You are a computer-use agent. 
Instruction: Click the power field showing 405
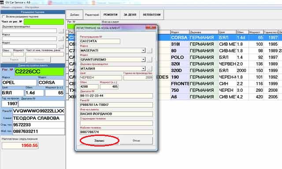point(109,86)
